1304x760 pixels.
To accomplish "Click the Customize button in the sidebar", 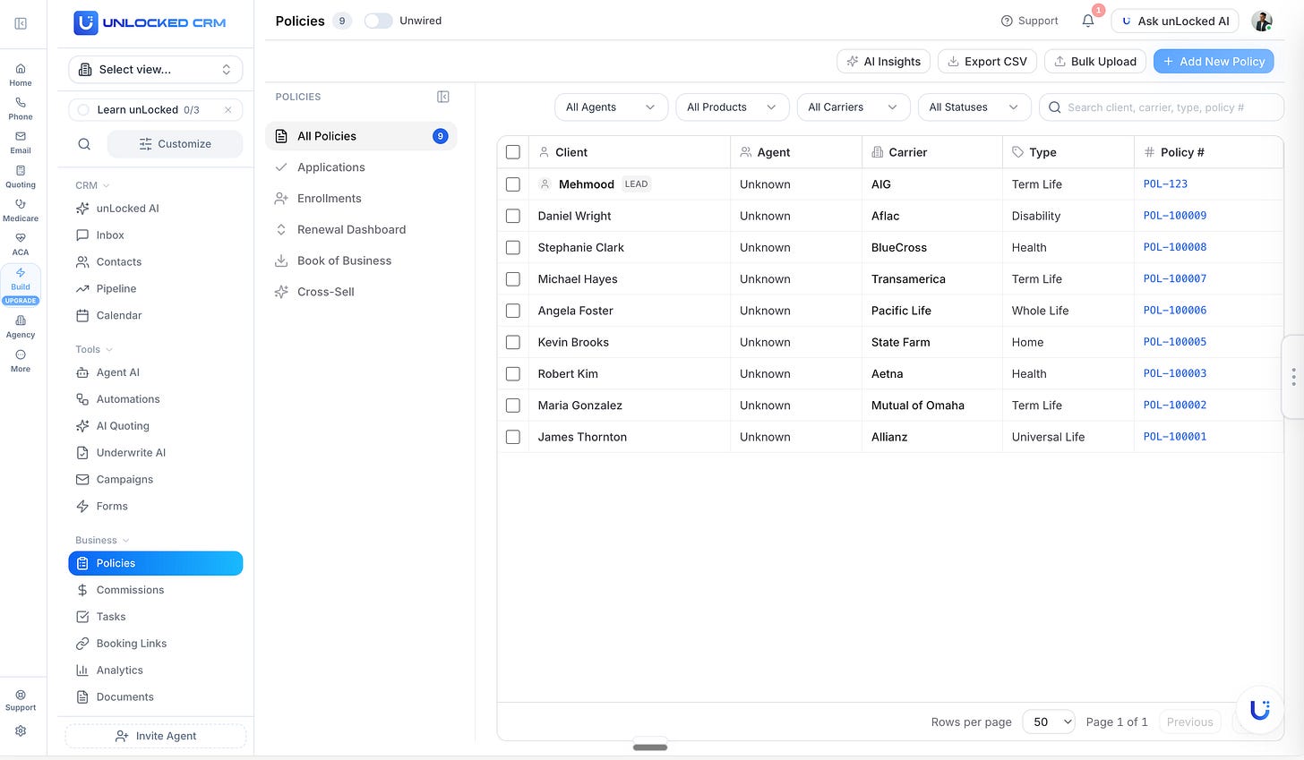I will (x=175, y=144).
